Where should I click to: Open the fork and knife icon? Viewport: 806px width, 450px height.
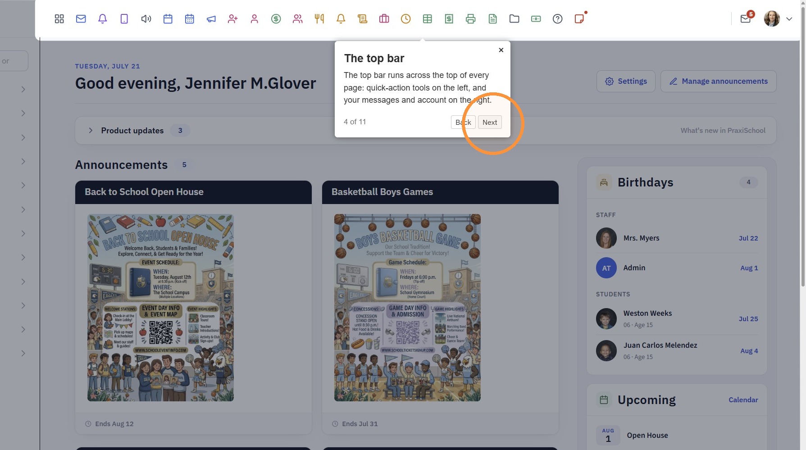[319, 19]
